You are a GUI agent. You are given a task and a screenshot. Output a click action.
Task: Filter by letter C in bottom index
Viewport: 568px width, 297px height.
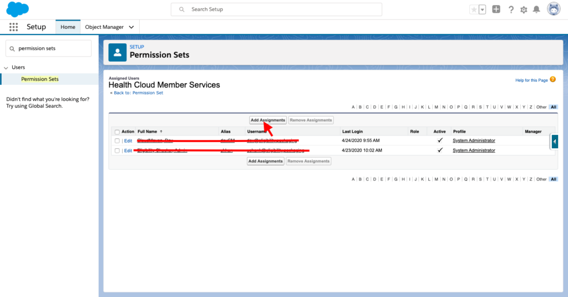(x=367, y=179)
